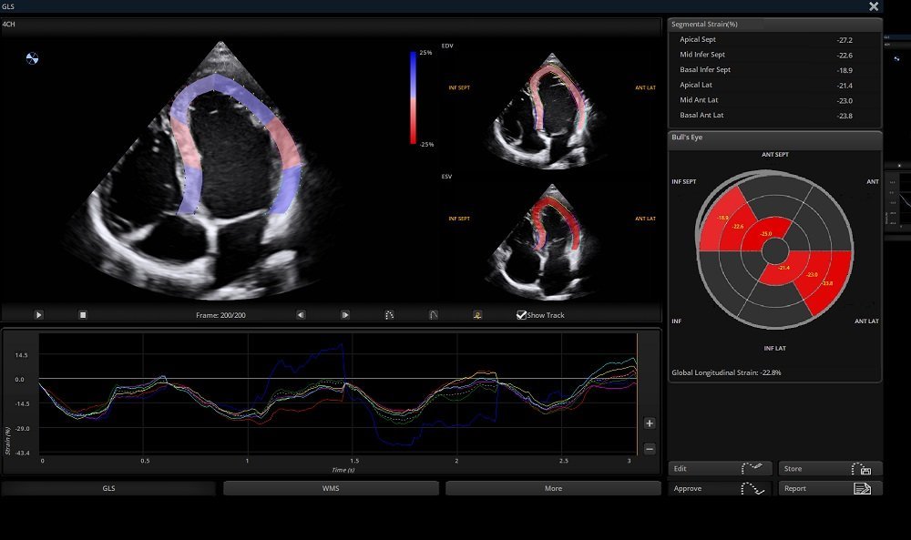
Task: Step to the previous frame
Action: click(x=301, y=315)
